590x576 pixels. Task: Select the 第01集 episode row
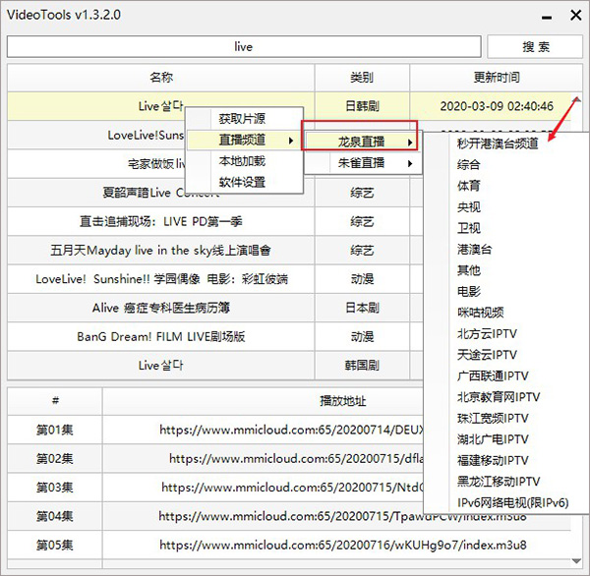[x=54, y=430]
